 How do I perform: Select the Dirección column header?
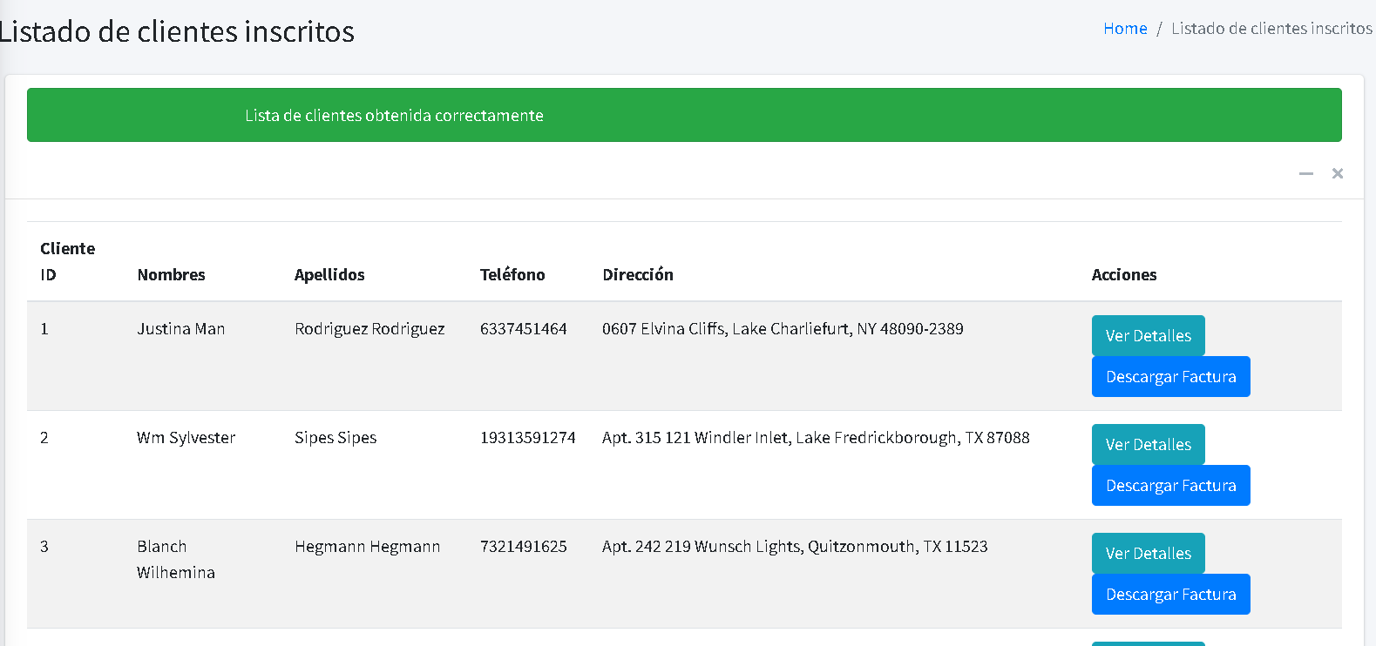pos(638,274)
